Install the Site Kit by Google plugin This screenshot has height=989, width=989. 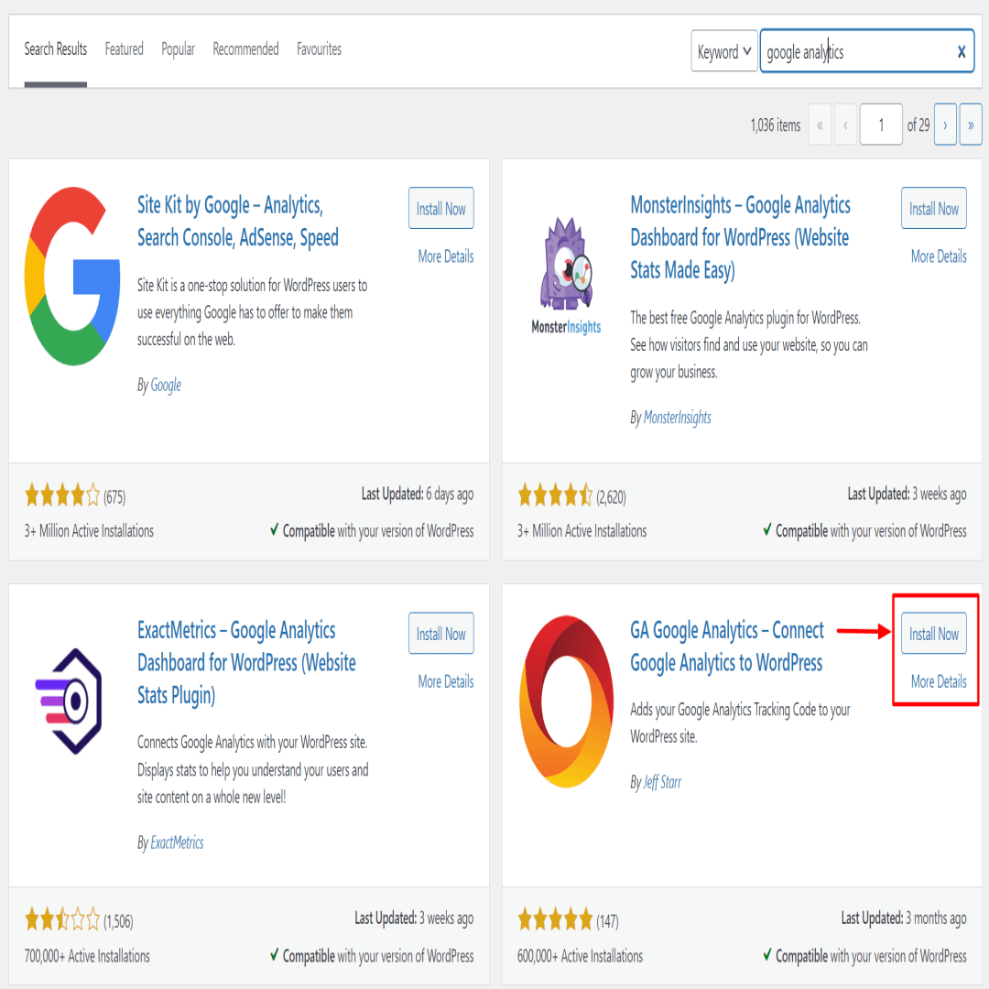[440, 208]
